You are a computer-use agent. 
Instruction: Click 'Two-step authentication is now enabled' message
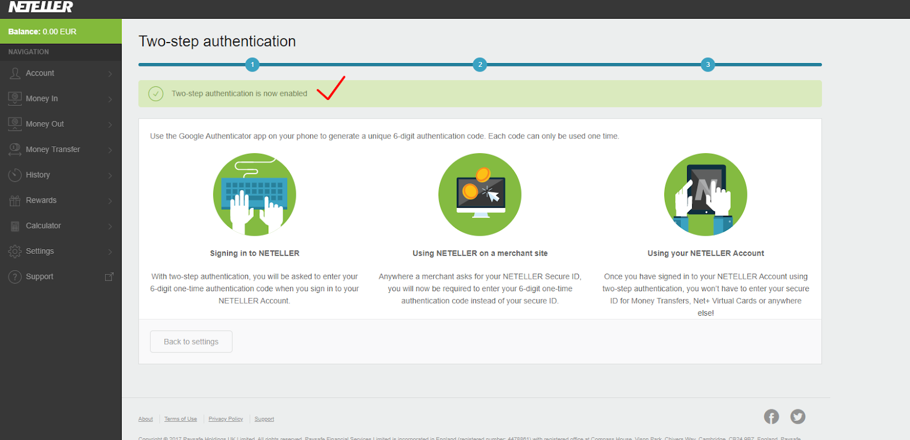click(x=239, y=94)
